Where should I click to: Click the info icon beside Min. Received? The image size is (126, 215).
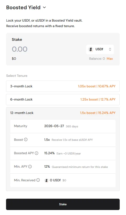tap(38, 180)
